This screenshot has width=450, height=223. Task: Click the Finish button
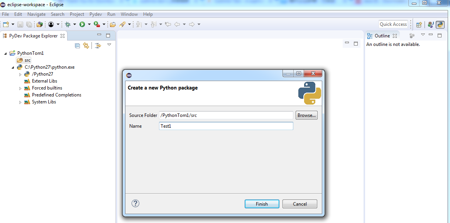[x=262, y=204]
